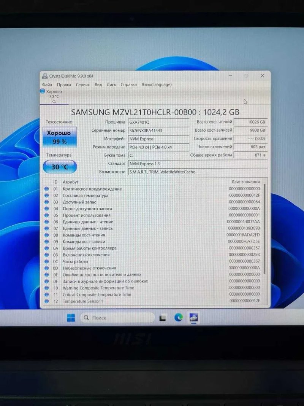The image size is (304, 406).
Task: Click the status dot of Команды хост-записи row
Action: tap(46, 242)
